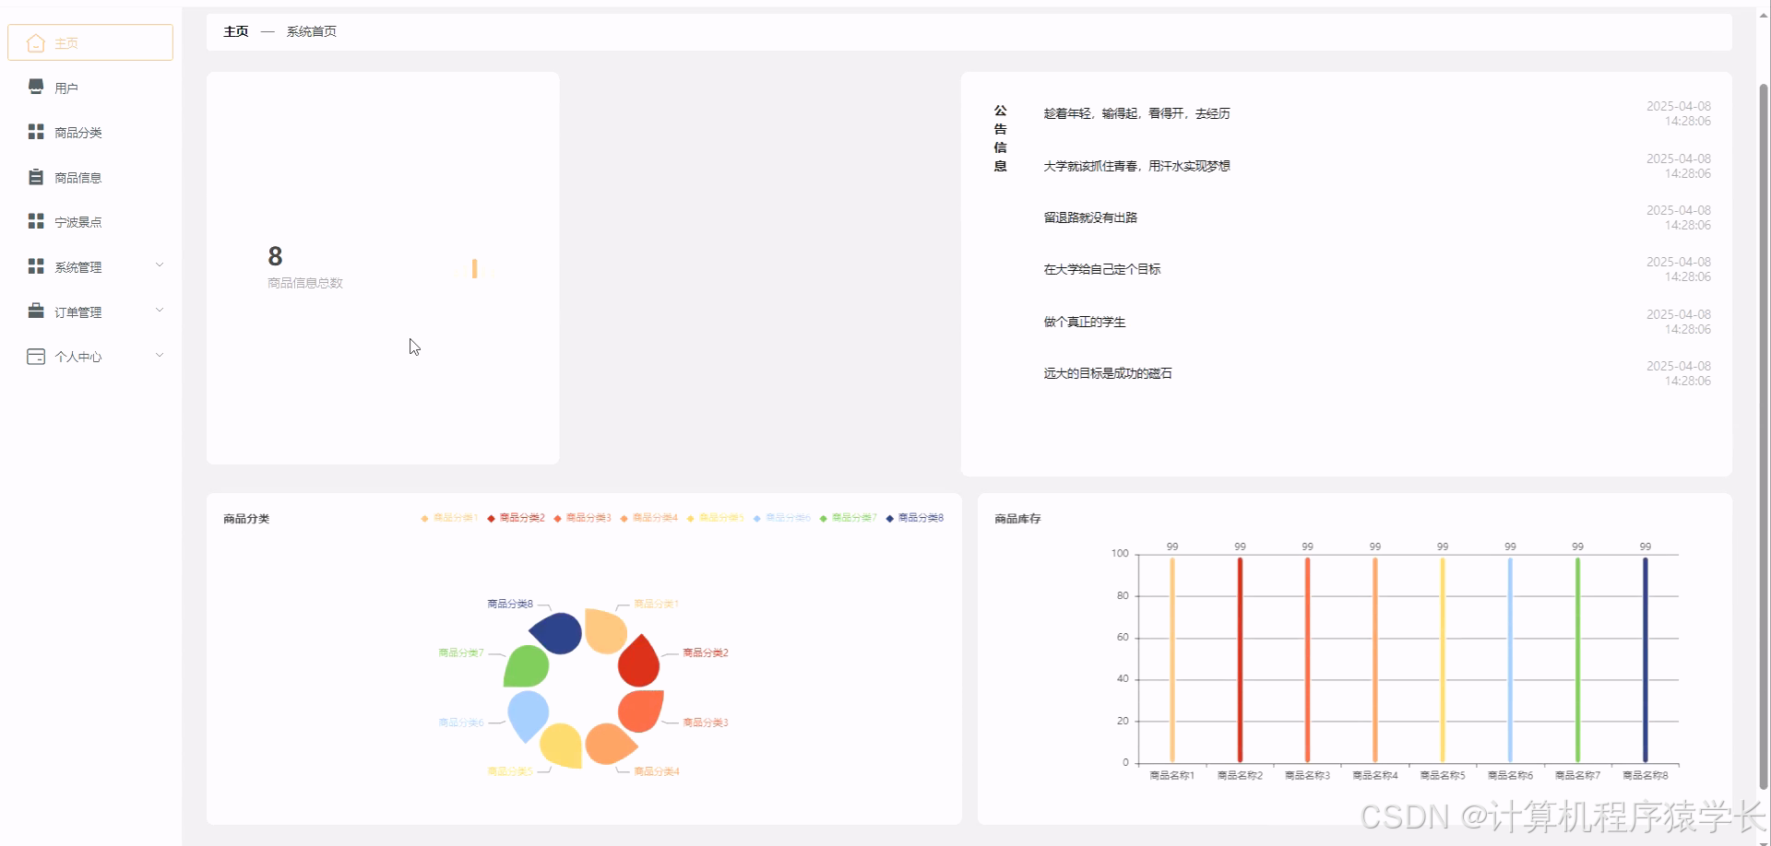This screenshot has height=846, width=1771.
Task: Click the 用户 user icon in sidebar
Action: pyautogui.click(x=36, y=87)
